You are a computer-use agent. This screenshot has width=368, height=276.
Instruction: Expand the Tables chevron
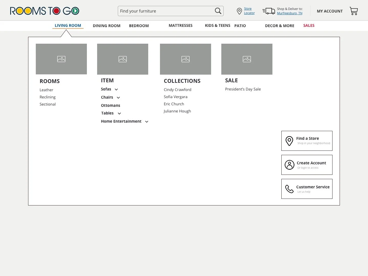pyautogui.click(x=119, y=113)
